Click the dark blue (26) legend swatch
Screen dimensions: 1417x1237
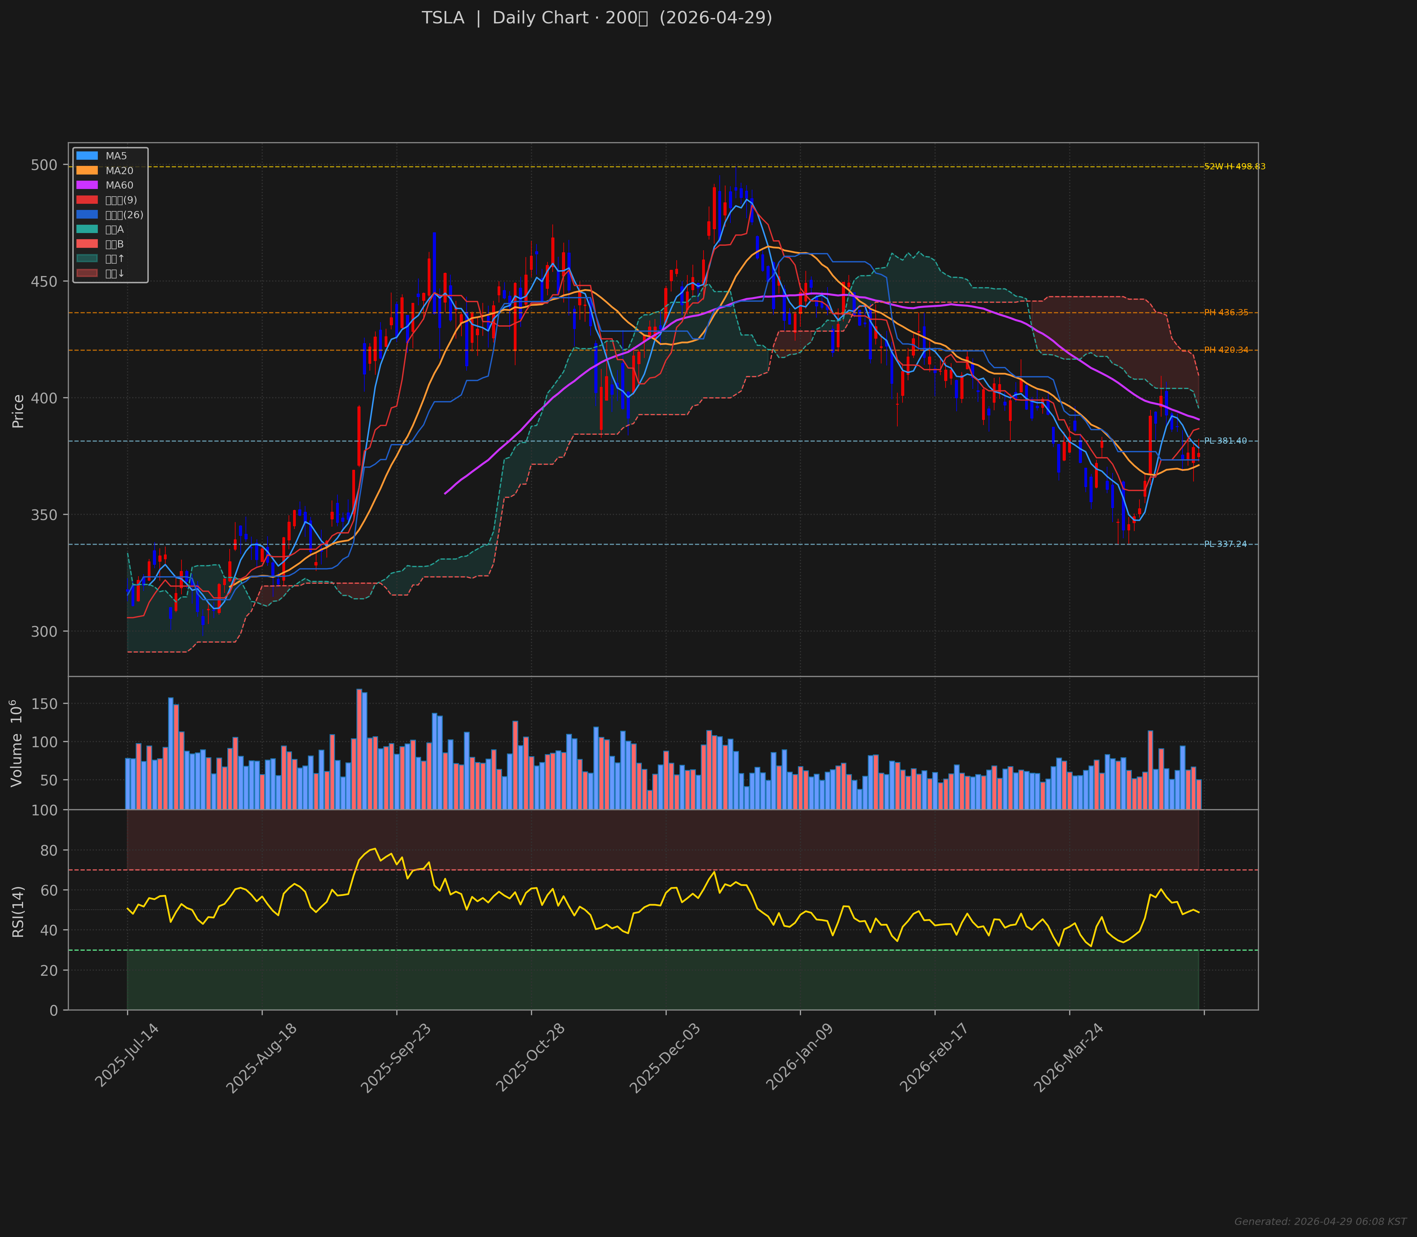[x=87, y=215]
